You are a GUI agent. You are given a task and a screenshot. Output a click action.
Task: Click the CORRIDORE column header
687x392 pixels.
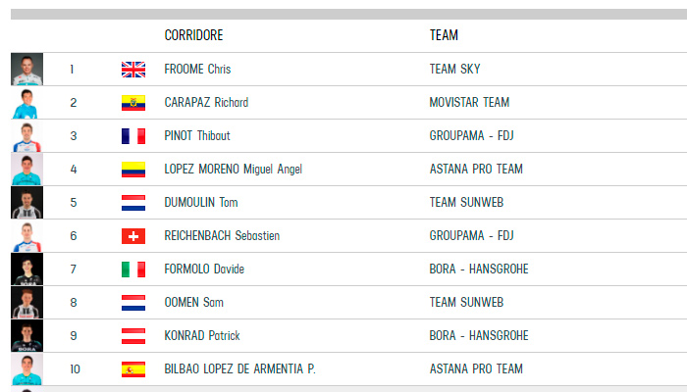point(193,35)
